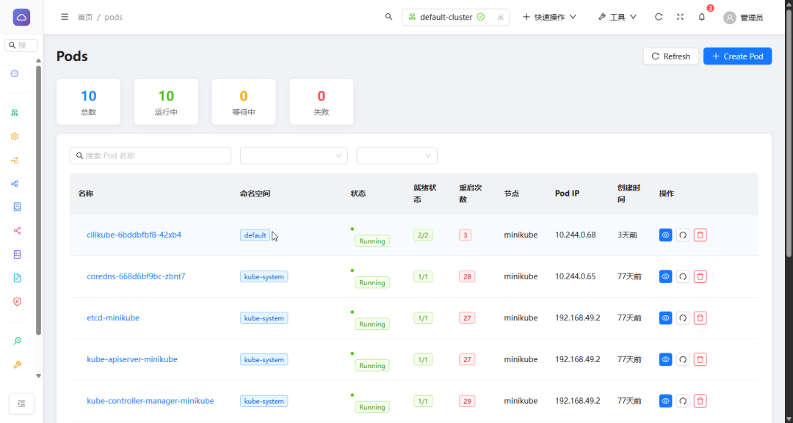Expand the 工具 dropdown menu
This screenshot has height=423, width=793.
tap(617, 17)
